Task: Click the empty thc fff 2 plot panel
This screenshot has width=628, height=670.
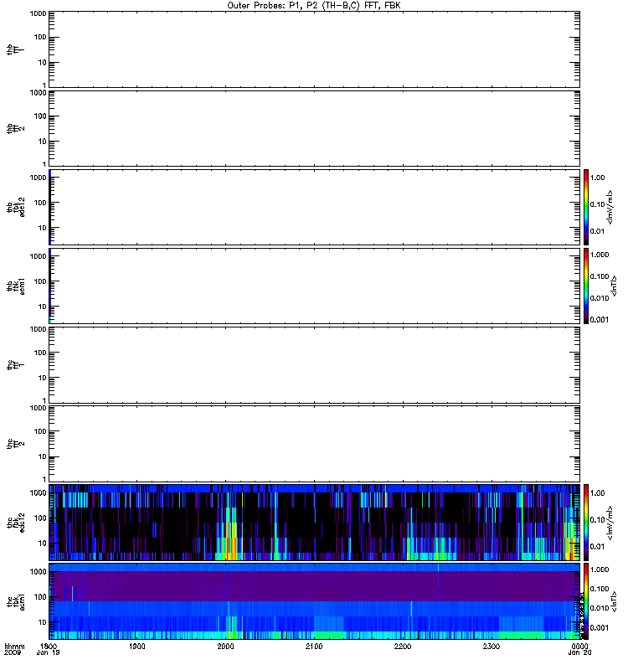Action: 315,444
